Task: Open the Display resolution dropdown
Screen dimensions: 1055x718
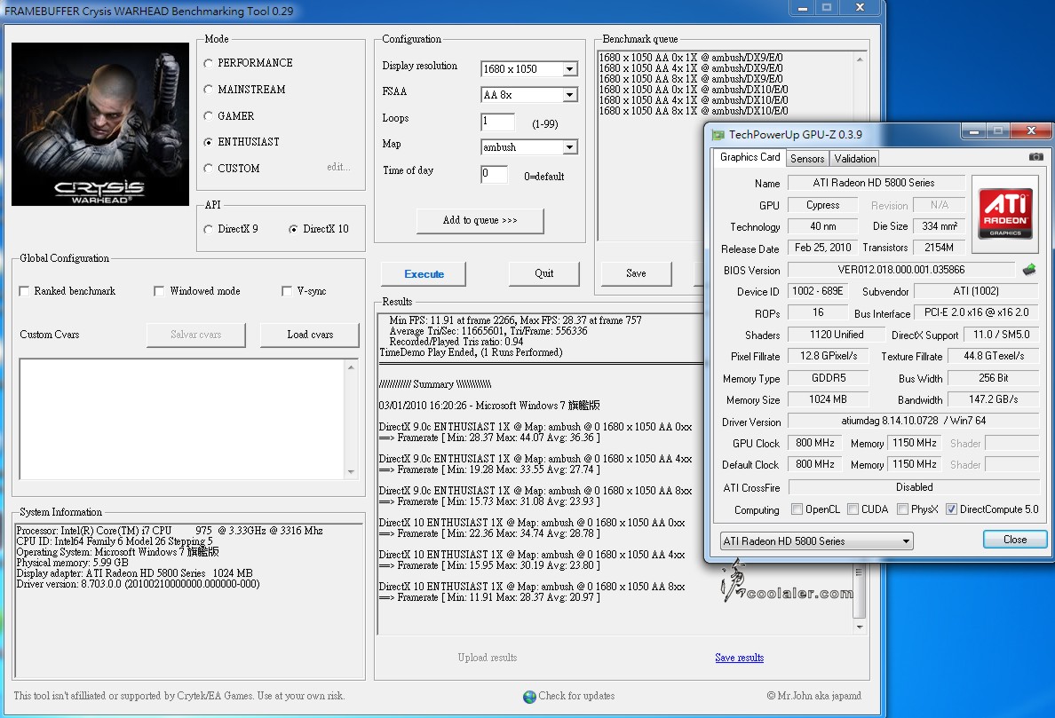Action: coord(570,68)
